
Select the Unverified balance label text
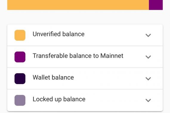coord(58,34)
